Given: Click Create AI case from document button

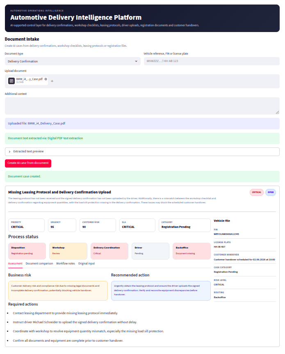Looking at the screenshot, I should 28,163.
